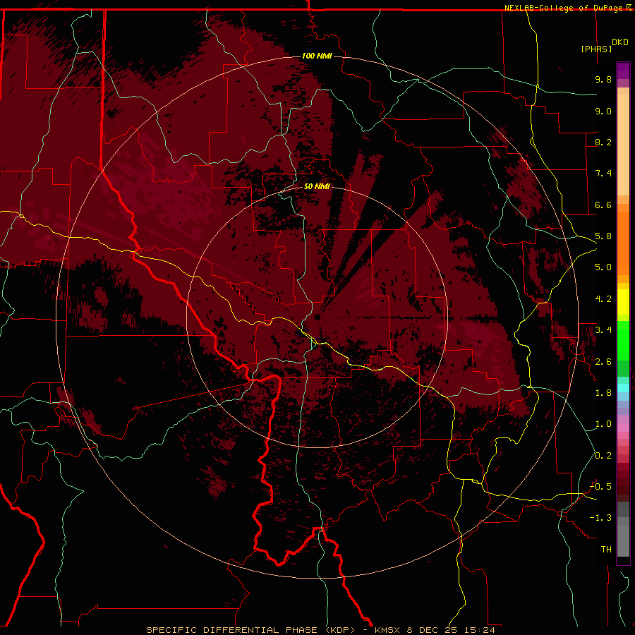Click the gray band at legend bottom
The height and width of the screenshot is (635, 635).
pos(623,528)
